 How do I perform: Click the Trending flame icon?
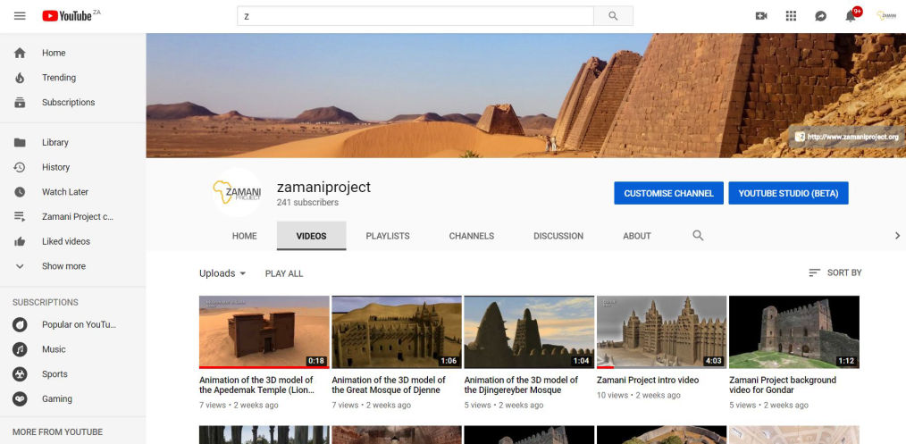pyautogui.click(x=20, y=78)
